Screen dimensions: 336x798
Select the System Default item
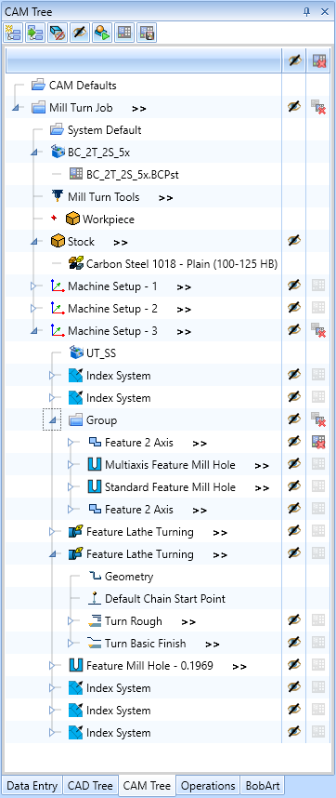point(105,130)
